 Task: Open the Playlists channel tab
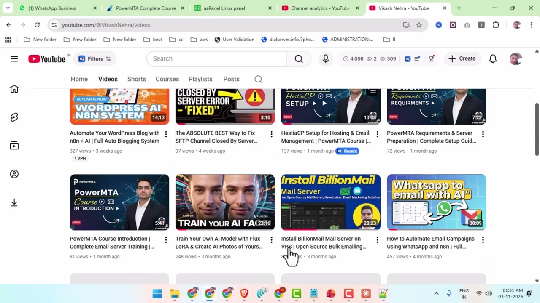200,79
